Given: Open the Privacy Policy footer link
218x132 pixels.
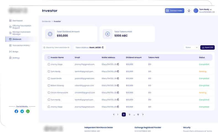Looking at the screenshot, I should coord(189,131).
